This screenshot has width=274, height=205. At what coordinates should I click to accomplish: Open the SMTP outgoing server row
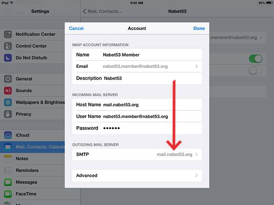[137, 154]
